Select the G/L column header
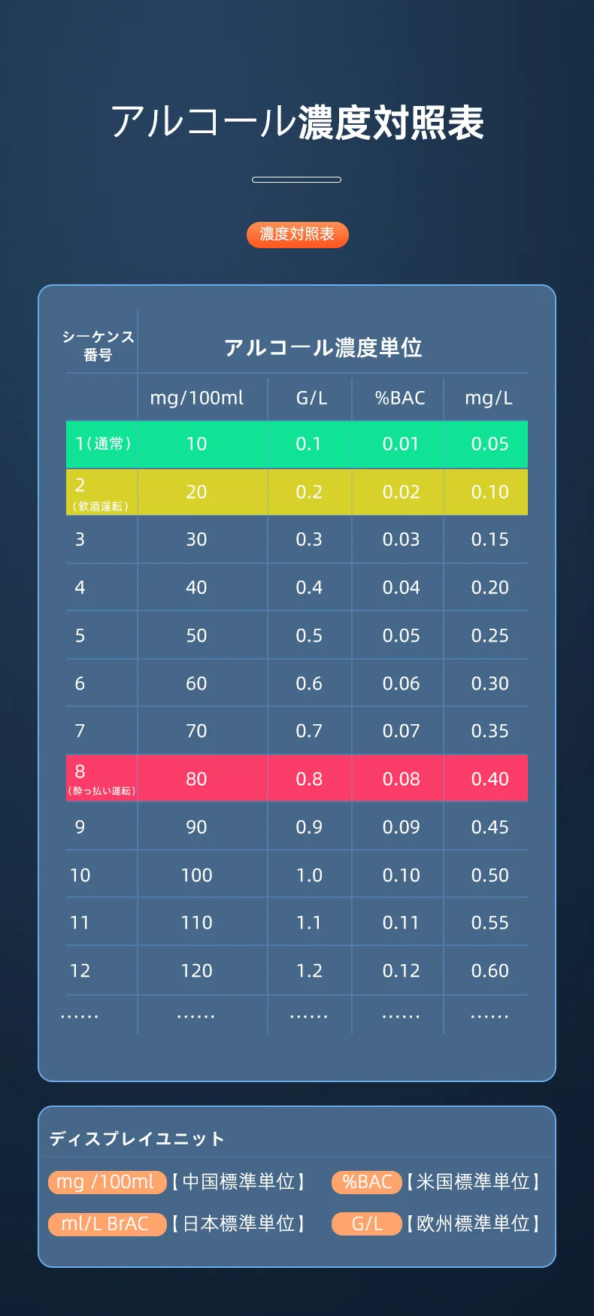 pyautogui.click(x=311, y=398)
